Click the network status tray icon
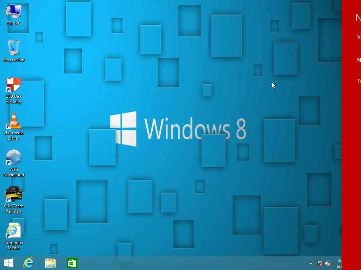Viewport: 361px width, 270px height. click(319, 264)
